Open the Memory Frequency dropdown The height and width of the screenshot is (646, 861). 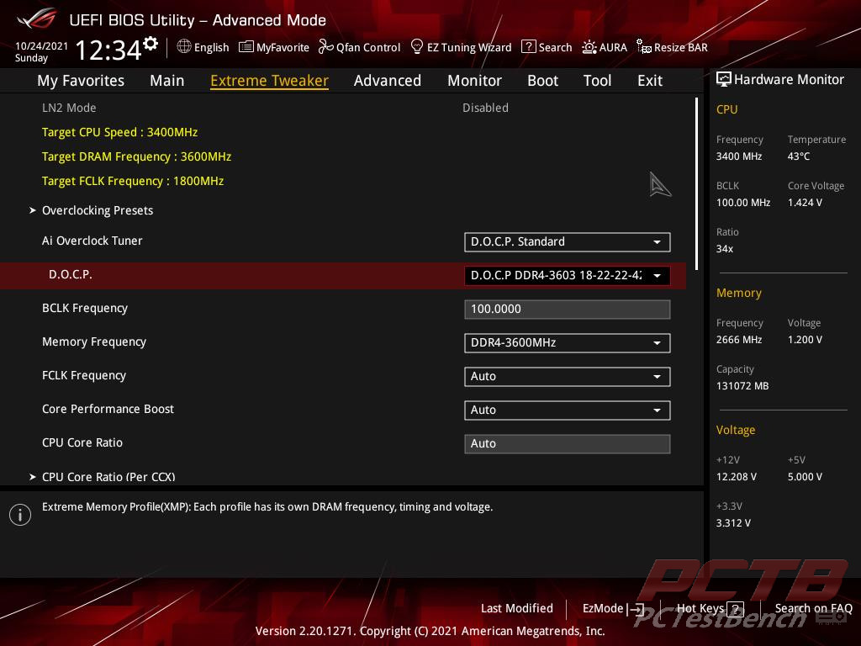568,343
